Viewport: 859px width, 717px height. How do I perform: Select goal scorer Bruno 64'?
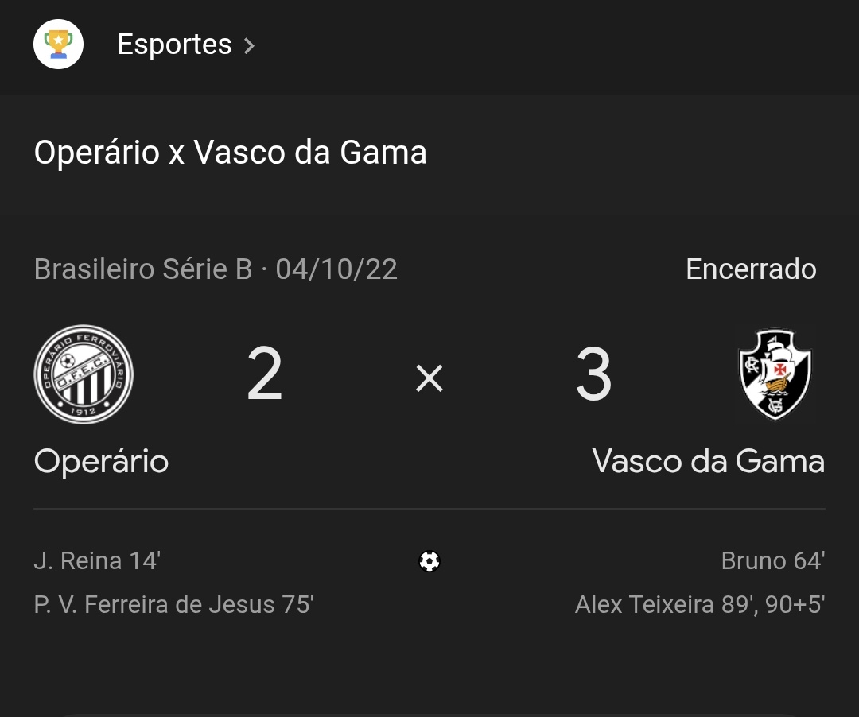pyautogui.click(x=772, y=561)
